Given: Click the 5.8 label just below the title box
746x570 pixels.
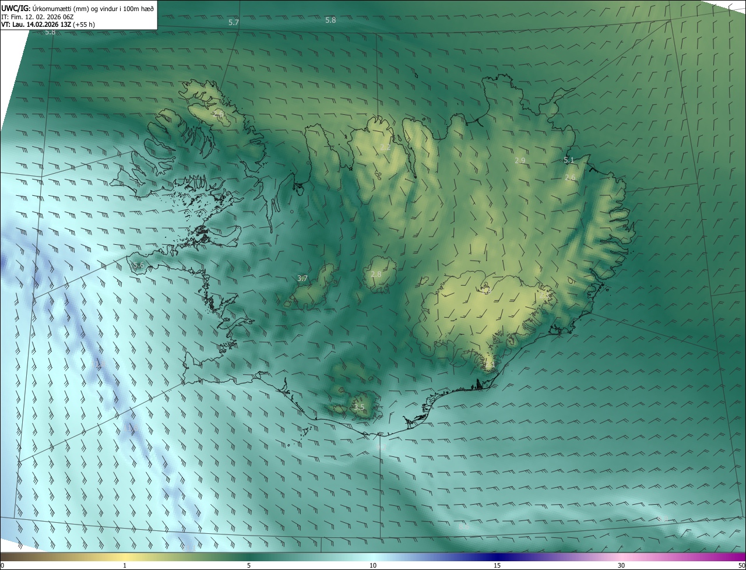Looking at the screenshot, I should click(50, 32).
